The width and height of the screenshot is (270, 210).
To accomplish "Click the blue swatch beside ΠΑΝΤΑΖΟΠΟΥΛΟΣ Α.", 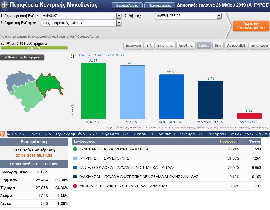I will (75, 167).
